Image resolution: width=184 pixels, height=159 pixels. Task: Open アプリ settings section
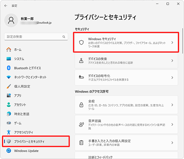click(x=36, y=96)
